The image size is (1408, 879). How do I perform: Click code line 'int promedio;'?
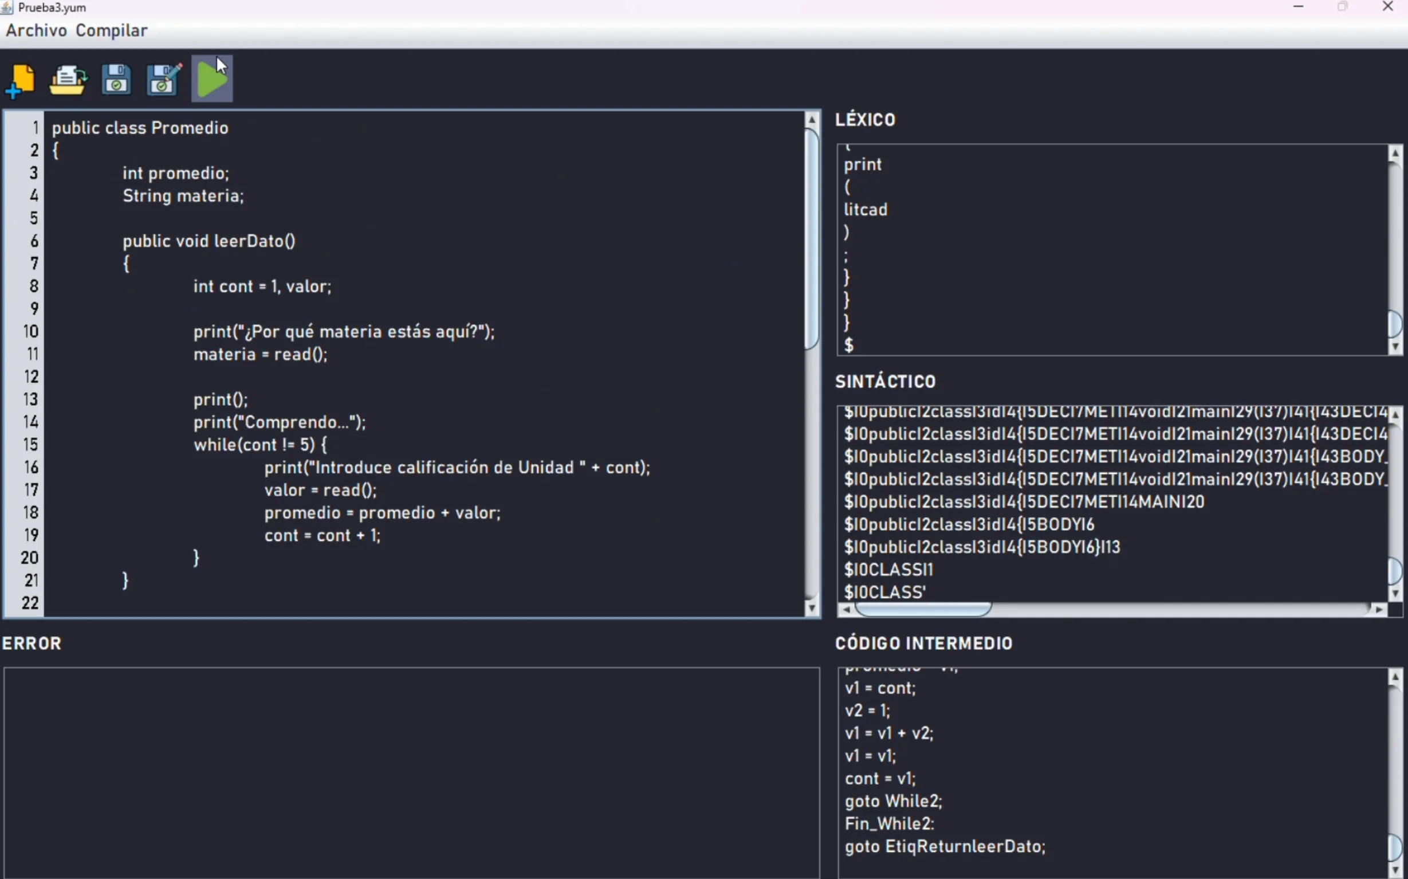[x=176, y=172]
